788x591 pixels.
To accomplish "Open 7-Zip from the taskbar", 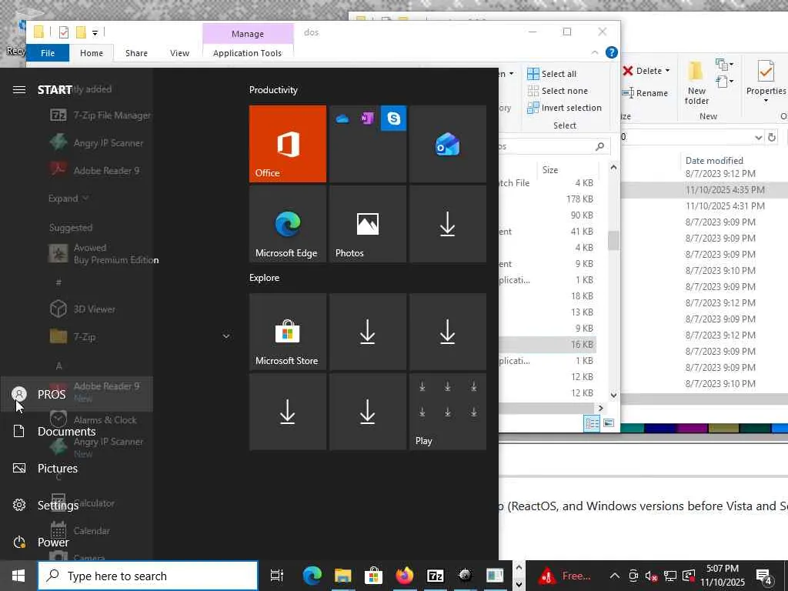I will (x=435, y=576).
